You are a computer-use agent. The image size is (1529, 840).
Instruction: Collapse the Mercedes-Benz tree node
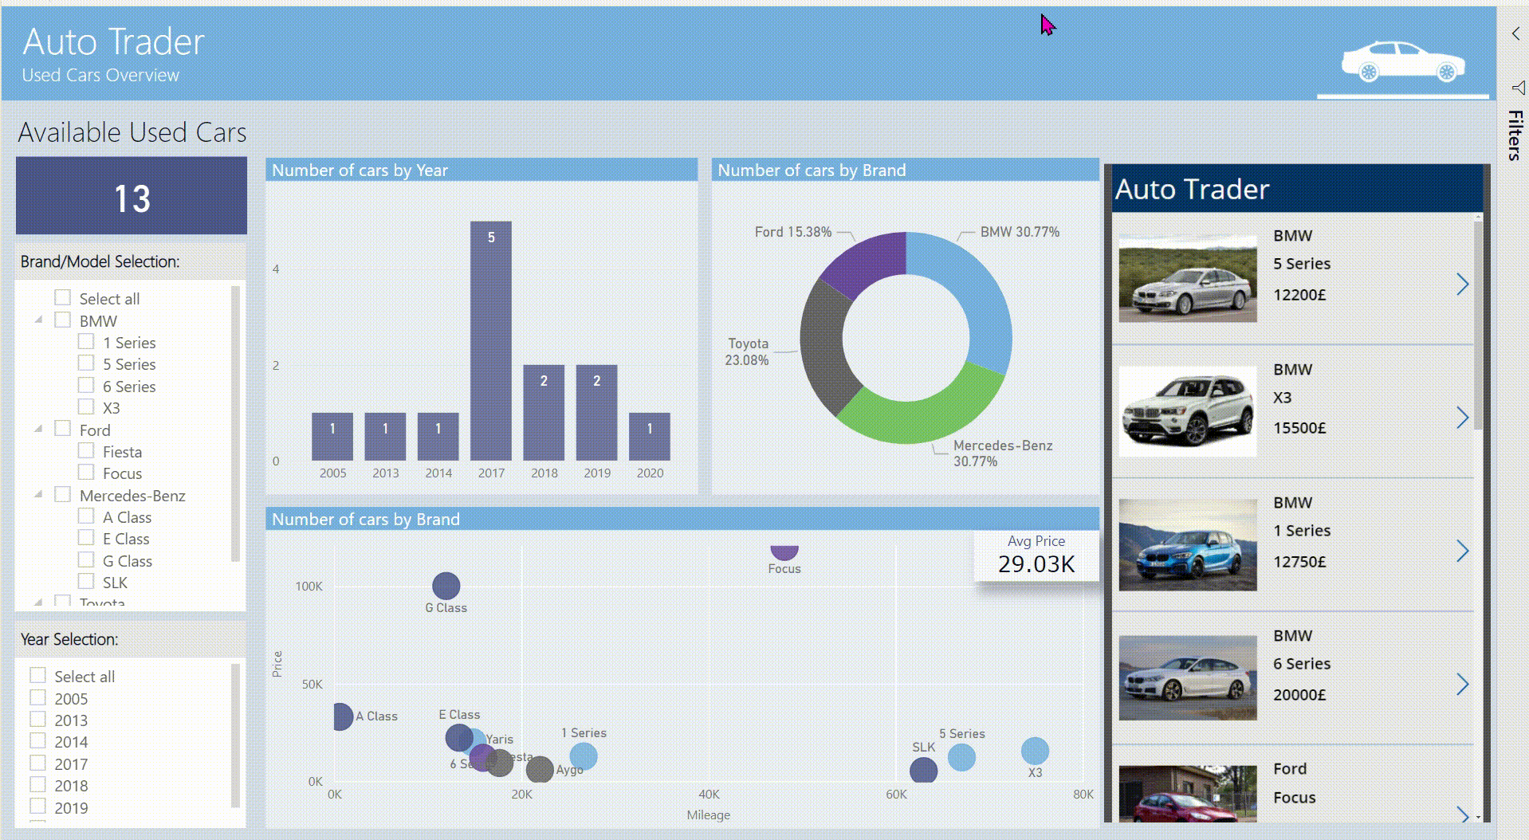point(38,494)
